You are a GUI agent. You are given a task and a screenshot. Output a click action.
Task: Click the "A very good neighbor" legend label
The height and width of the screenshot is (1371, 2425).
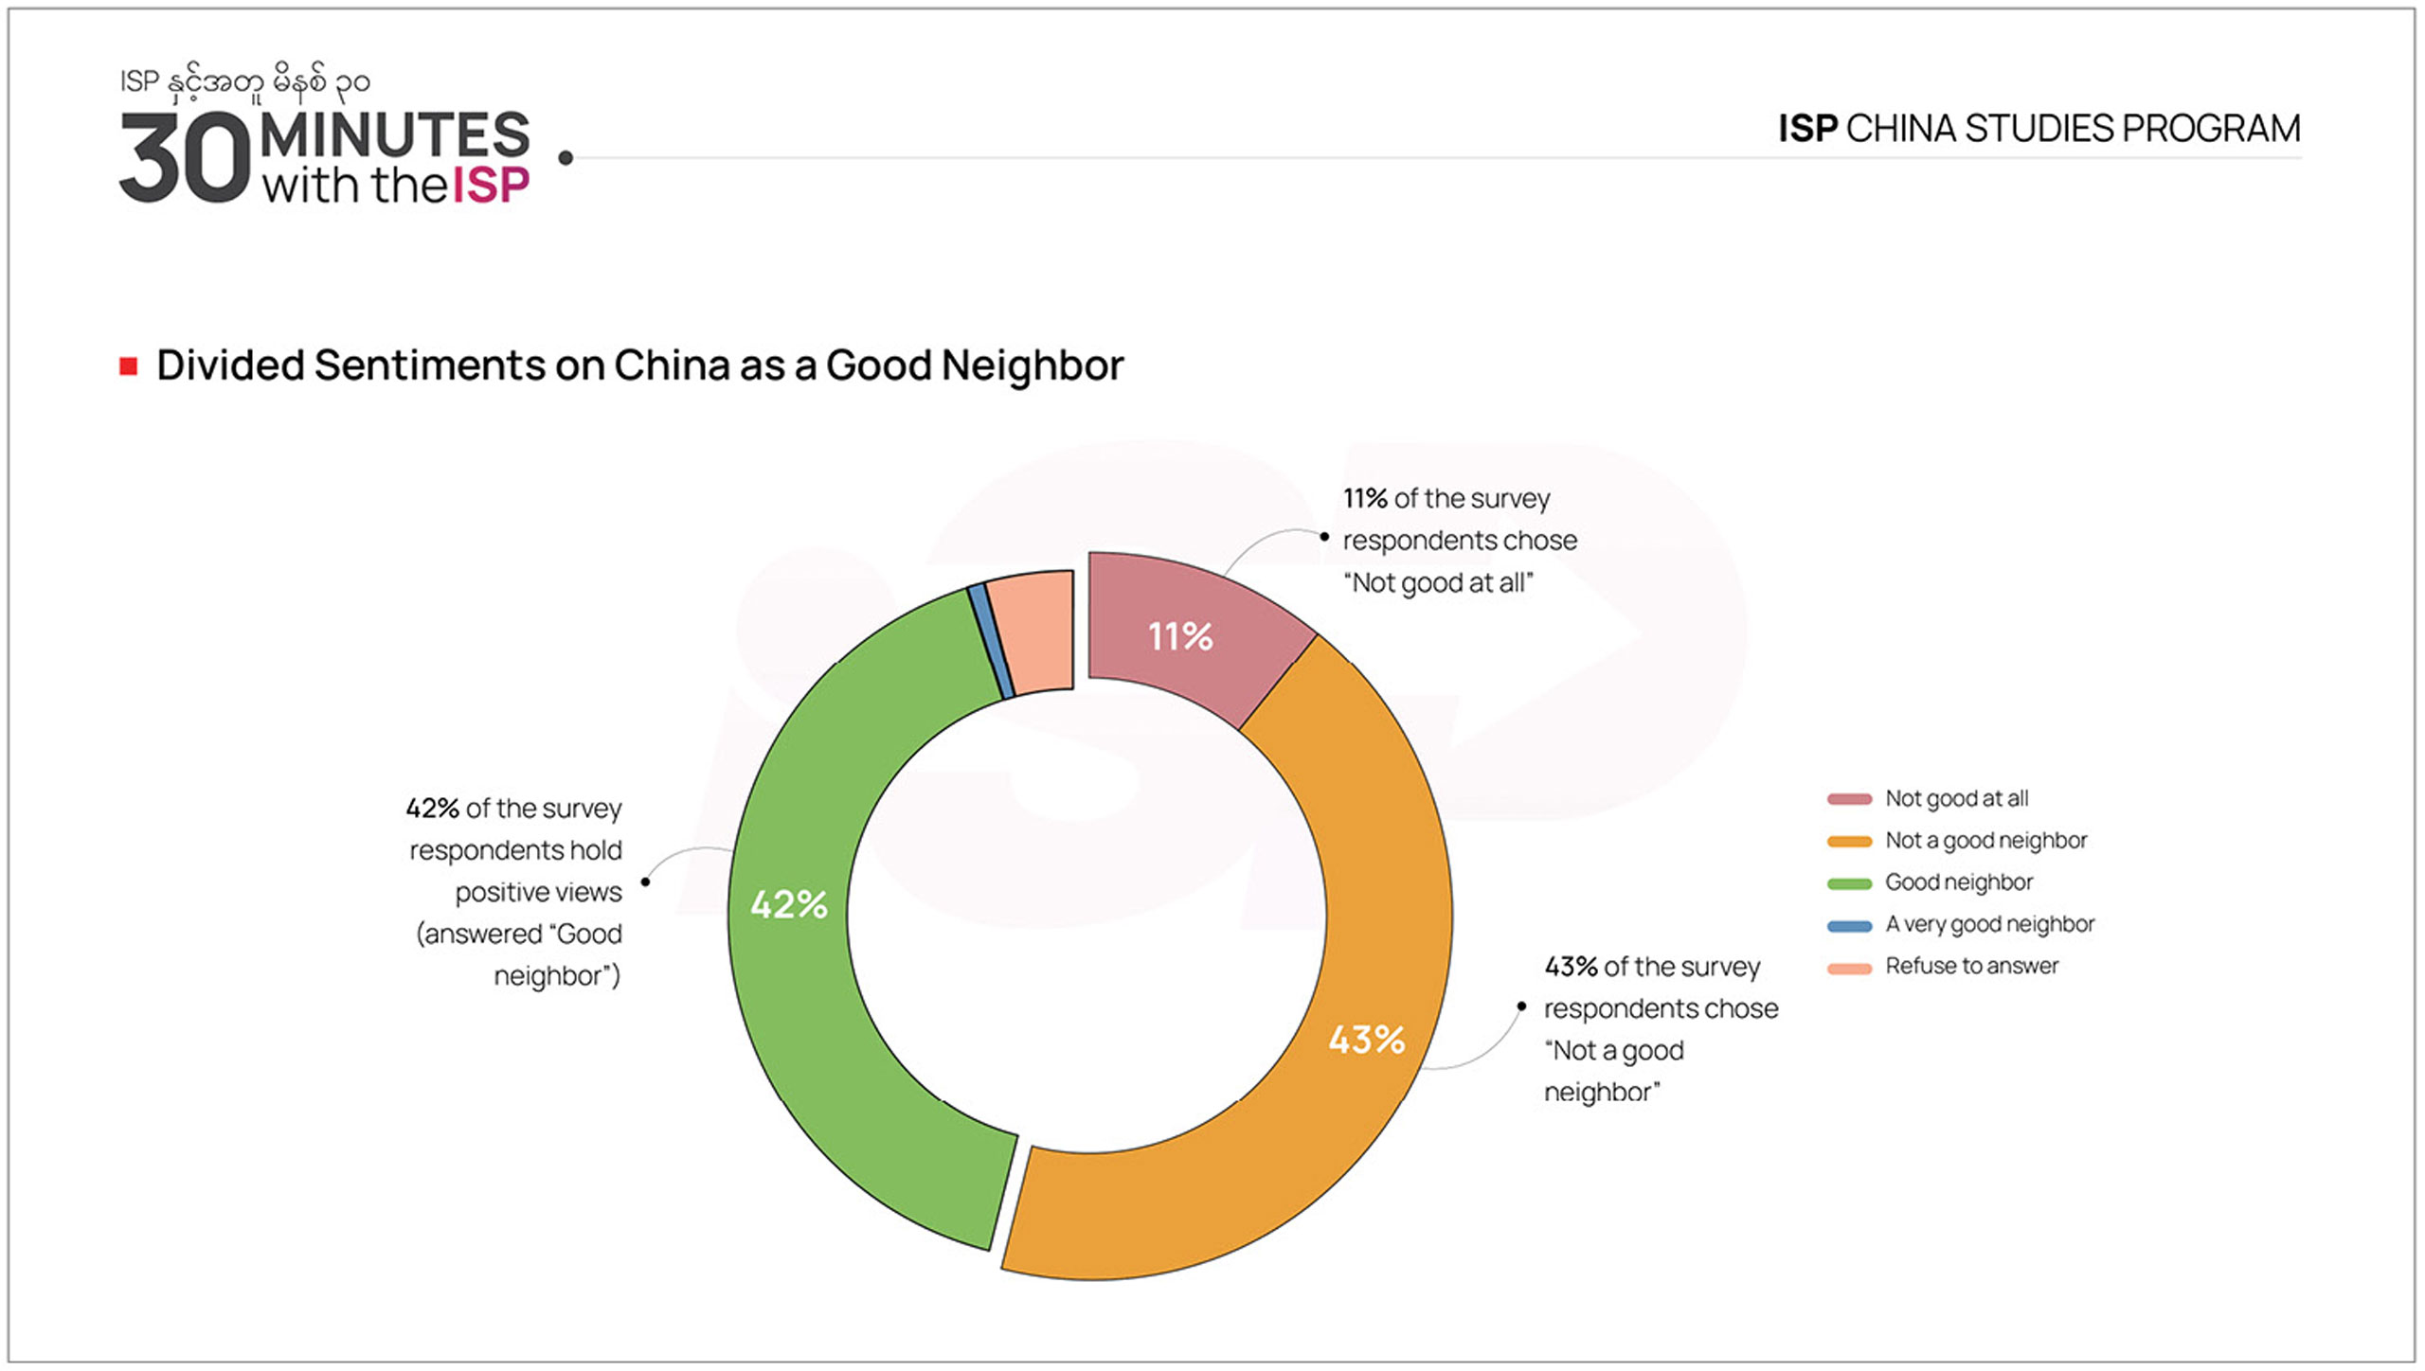(1989, 924)
